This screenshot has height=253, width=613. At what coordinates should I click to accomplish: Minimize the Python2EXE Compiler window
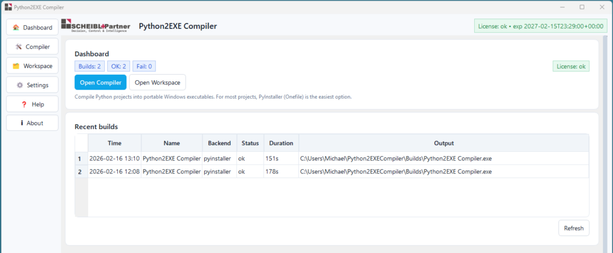562,7
